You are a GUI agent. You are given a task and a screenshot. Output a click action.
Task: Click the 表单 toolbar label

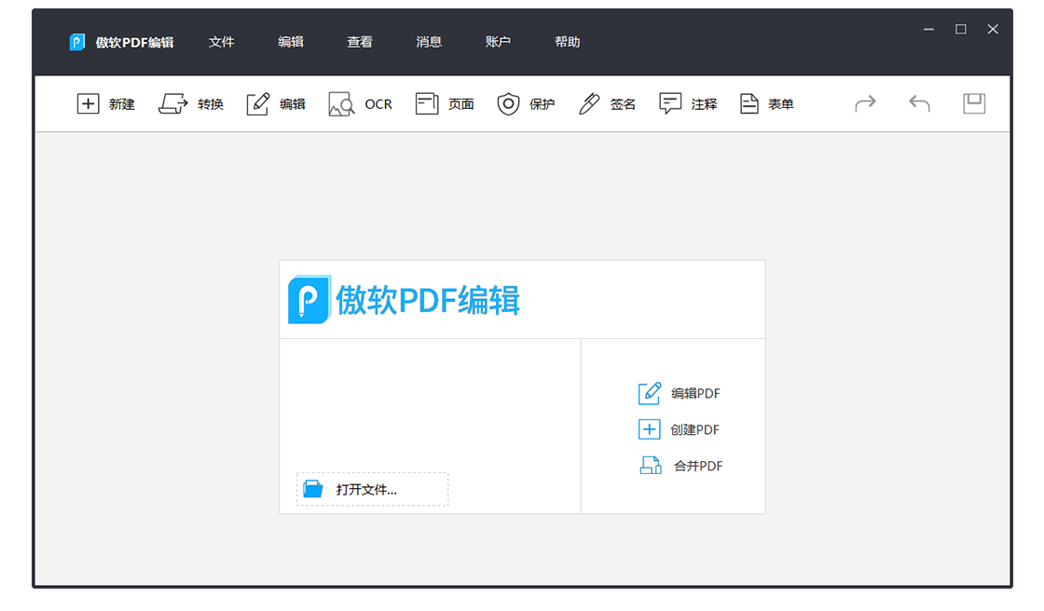[x=780, y=104]
